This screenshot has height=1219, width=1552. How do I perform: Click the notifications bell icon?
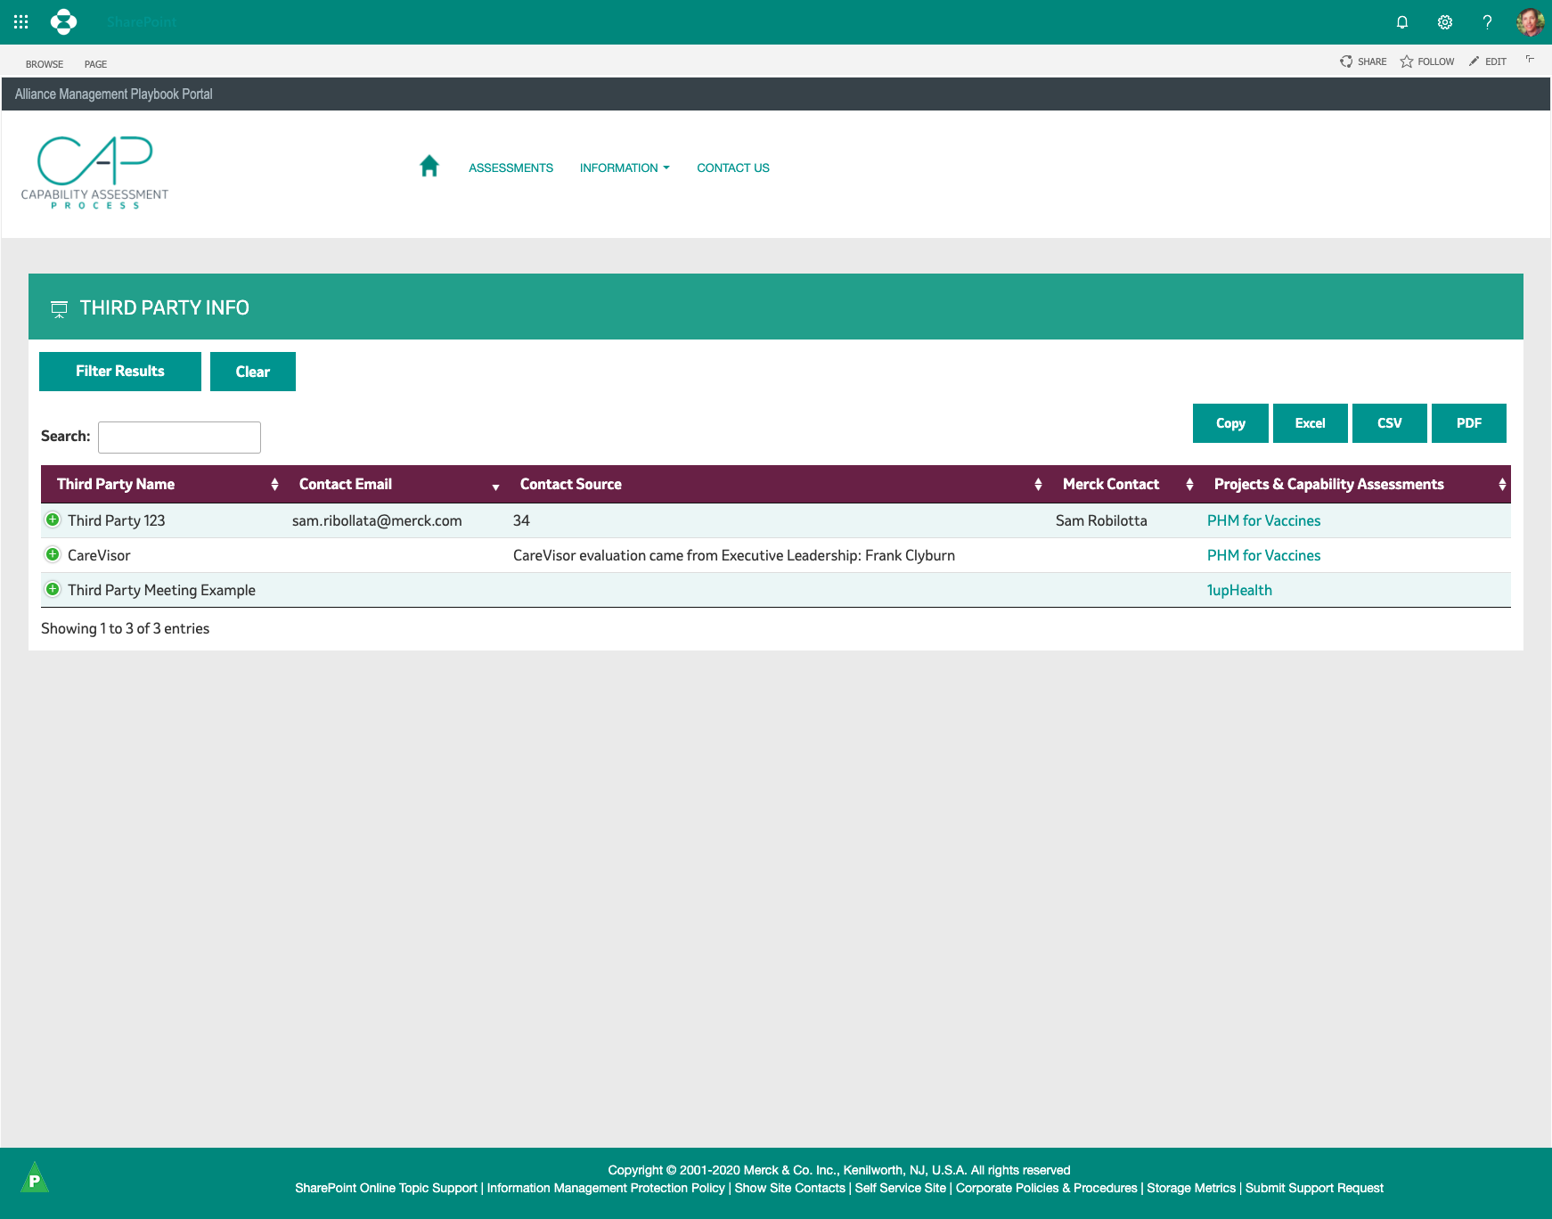(x=1401, y=22)
